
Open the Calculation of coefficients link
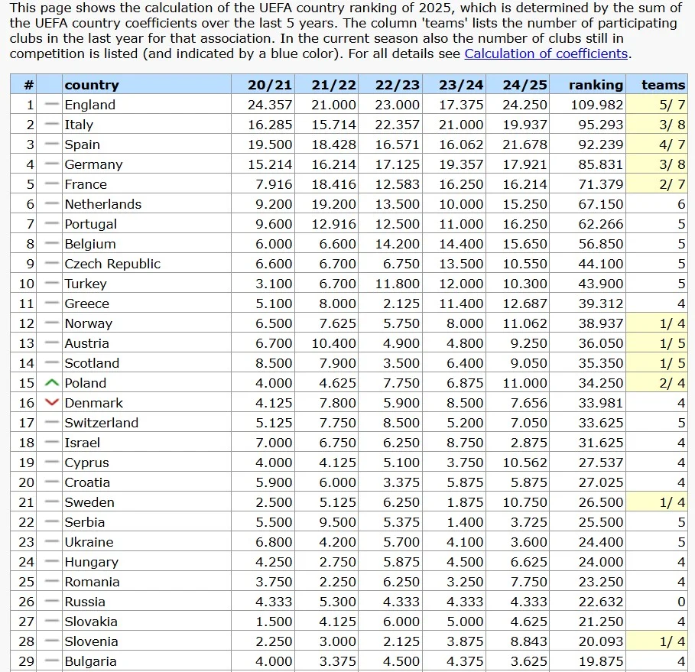tap(546, 54)
